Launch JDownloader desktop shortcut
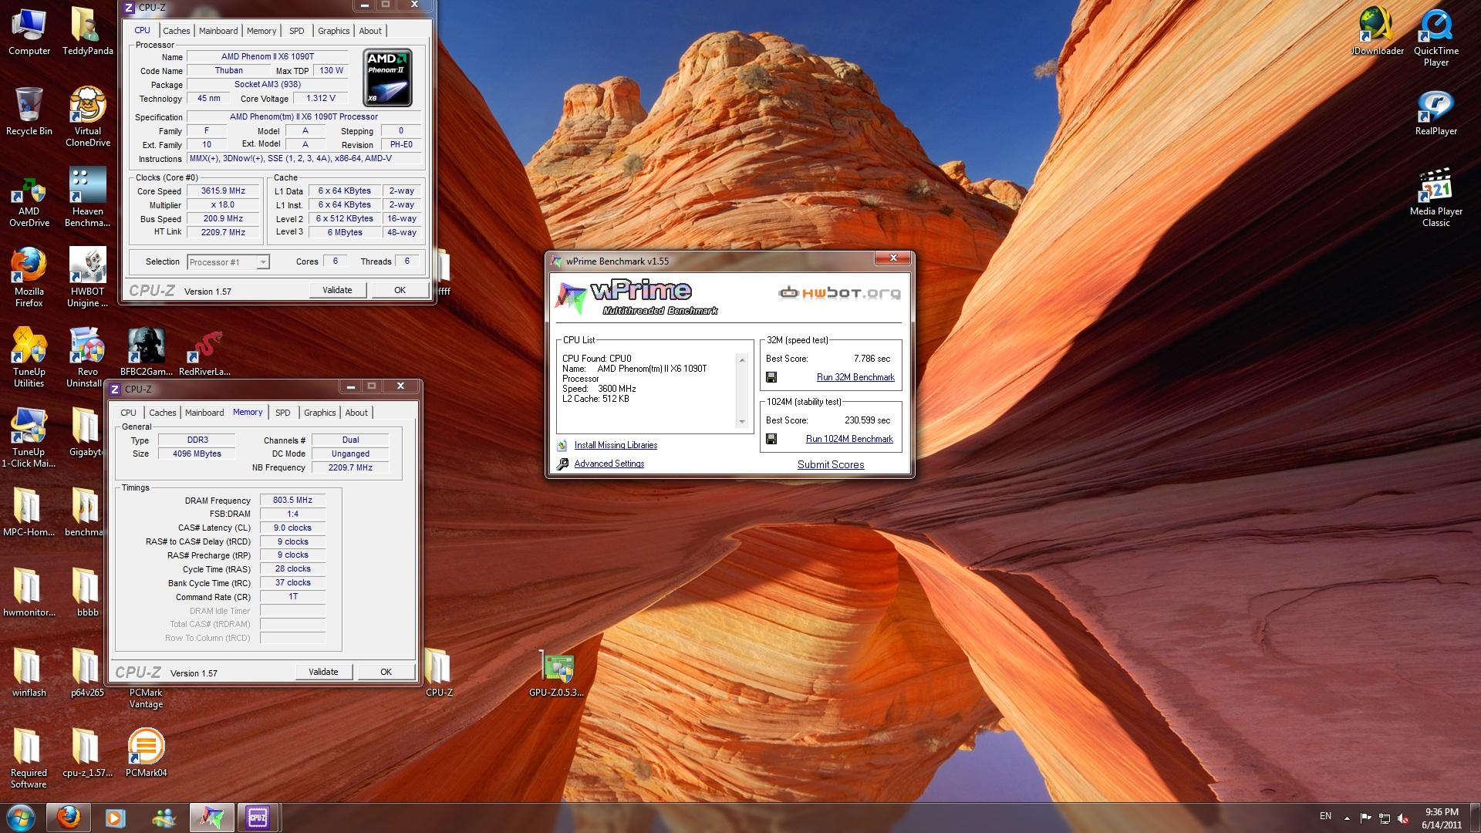This screenshot has height=833, width=1481. point(1378,31)
